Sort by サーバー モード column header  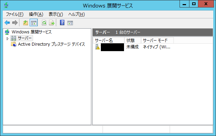coord(157,40)
